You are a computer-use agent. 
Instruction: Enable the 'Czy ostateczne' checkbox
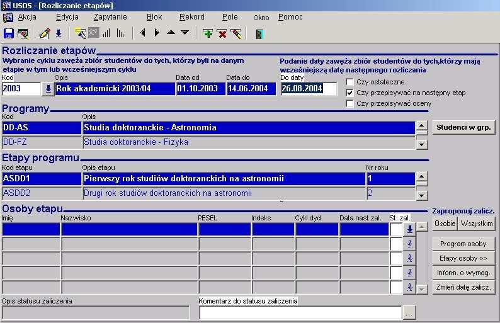[x=349, y=82]
